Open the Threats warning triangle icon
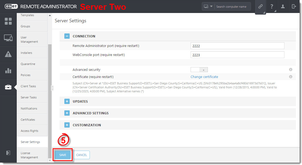This screenshot has width=302, height=165. click(8, 54)
